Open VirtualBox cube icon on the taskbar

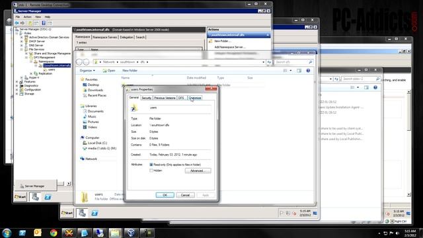131,233
